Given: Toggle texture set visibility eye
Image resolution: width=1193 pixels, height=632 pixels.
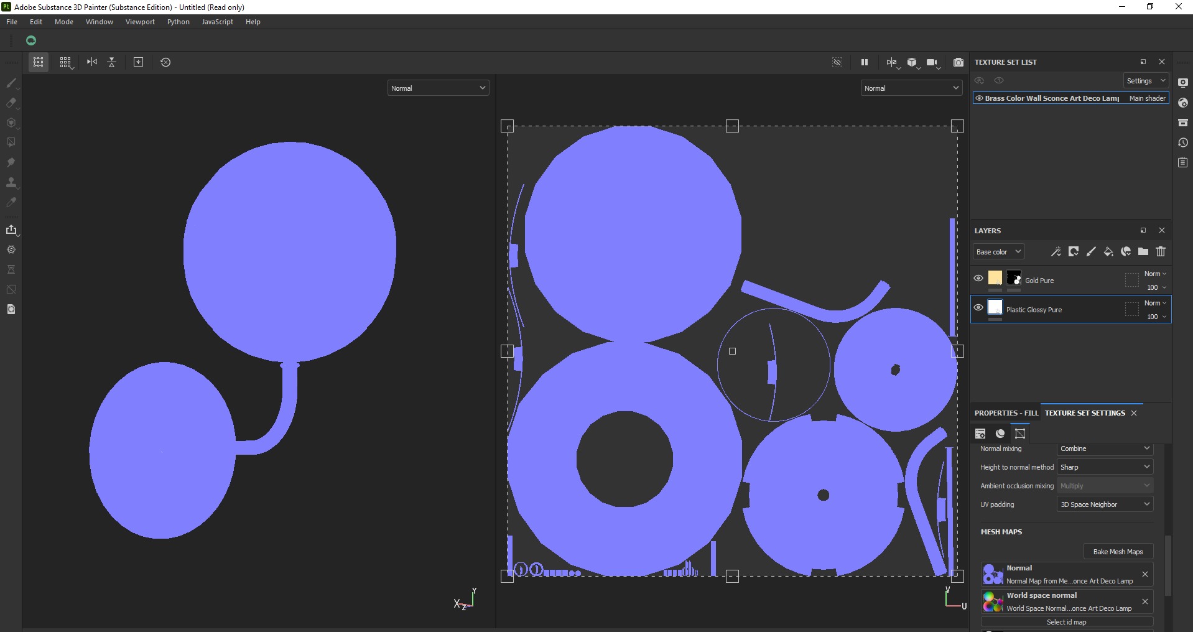Looking at the screenshot, I should pyautogui.click(x=979, y=98).
